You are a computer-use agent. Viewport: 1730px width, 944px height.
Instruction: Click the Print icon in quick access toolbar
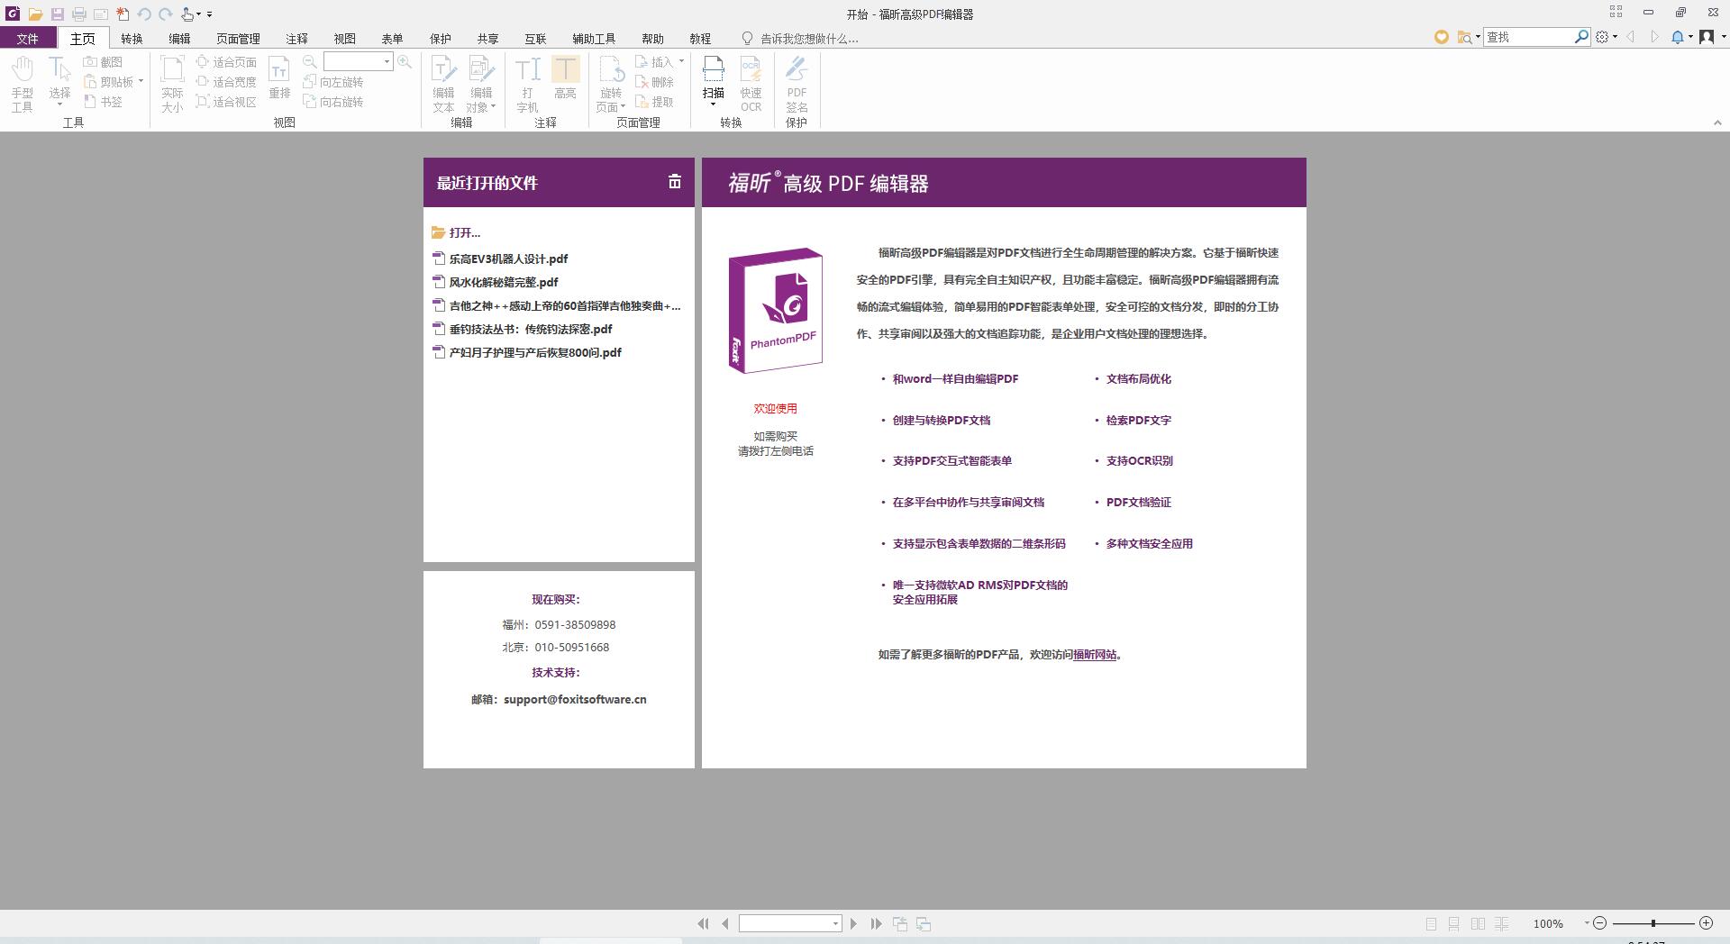(79, 14)
